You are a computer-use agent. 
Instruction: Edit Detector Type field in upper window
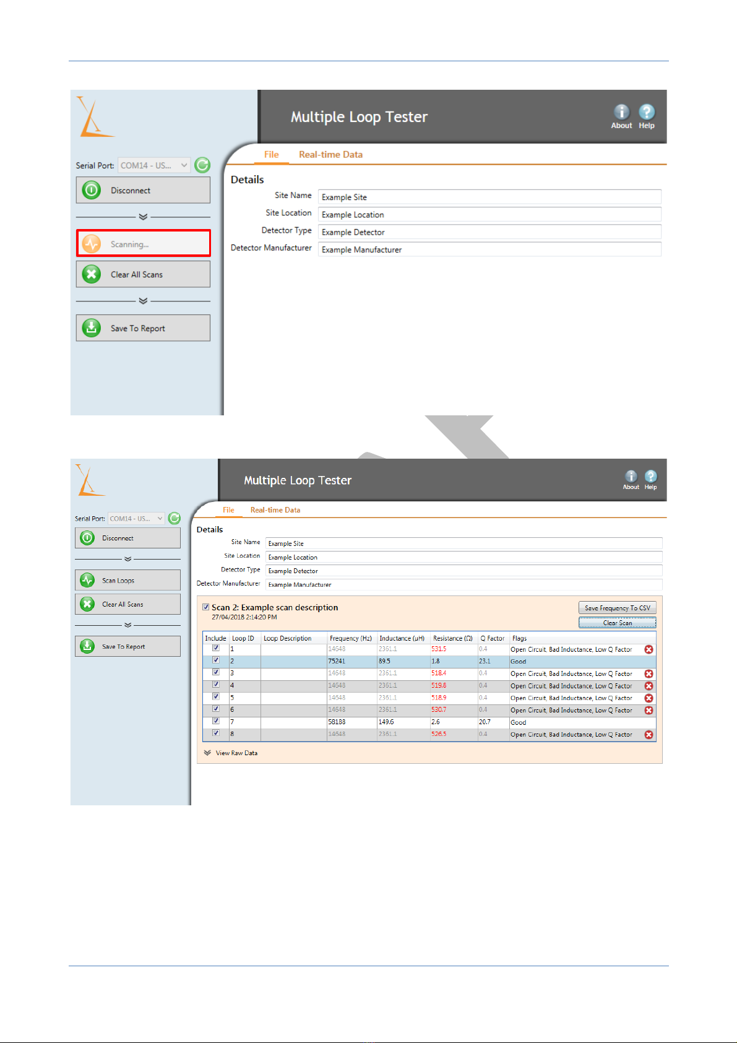(x=489, y=232)
